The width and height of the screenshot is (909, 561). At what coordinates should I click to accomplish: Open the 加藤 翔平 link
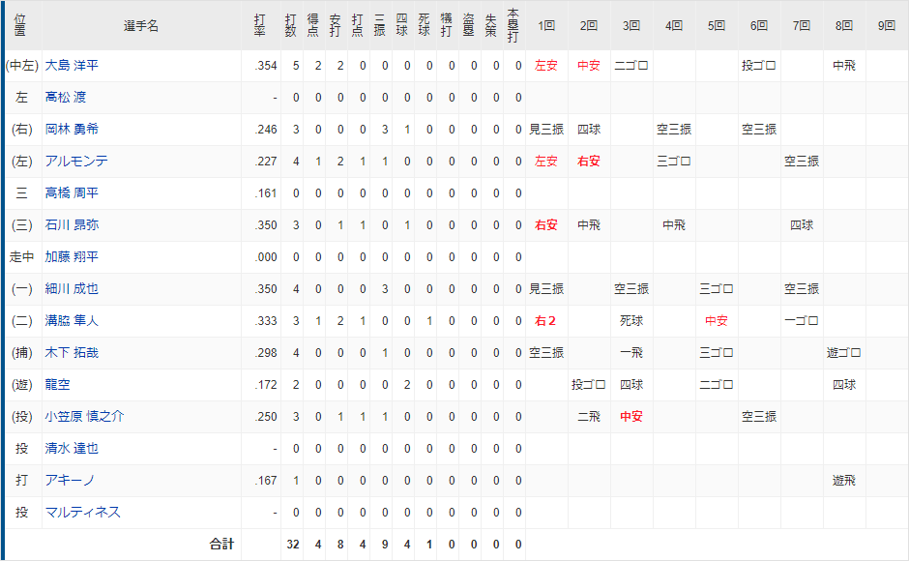tap(72, 257)
